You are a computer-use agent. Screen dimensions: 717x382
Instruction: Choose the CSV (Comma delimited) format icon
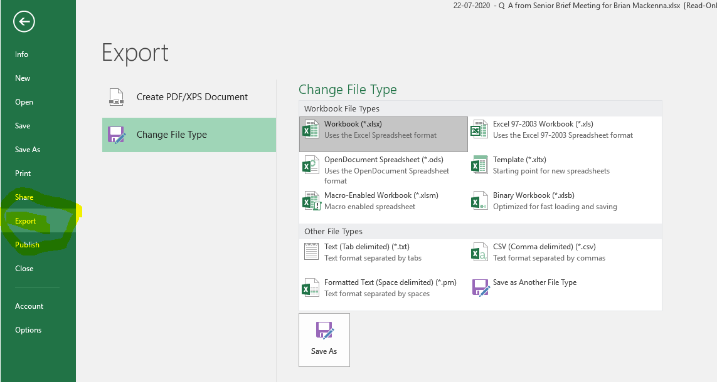[x=479, y=251]
